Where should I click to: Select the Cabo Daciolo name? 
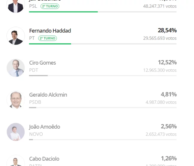44,159
